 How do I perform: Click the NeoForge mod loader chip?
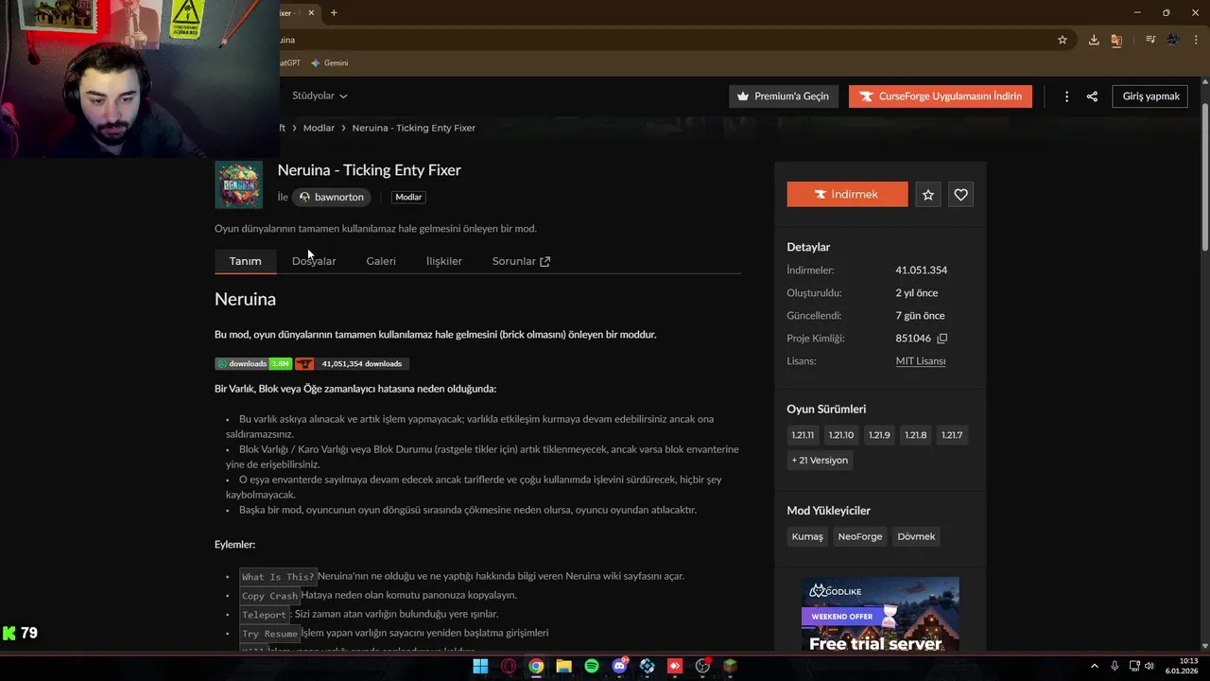tap(860, 536)
